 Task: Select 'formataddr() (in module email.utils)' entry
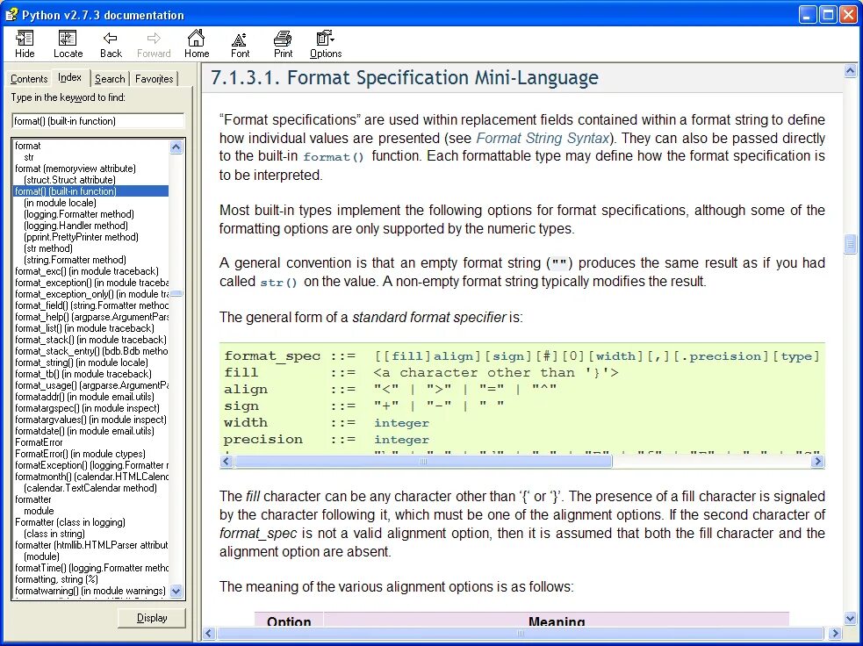[84, 397]
